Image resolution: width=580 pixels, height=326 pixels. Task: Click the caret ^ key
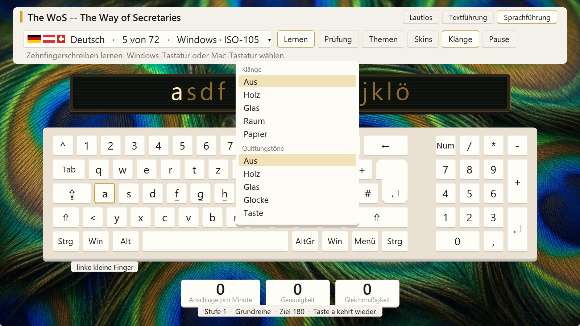point(63,146)
